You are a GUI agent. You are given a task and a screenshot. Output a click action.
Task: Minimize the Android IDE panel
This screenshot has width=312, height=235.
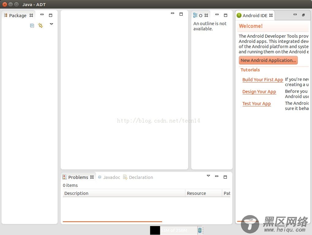(295, 14)
